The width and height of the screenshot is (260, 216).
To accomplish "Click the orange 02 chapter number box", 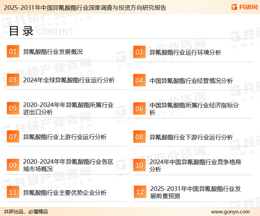I will [x=139, y=52].
